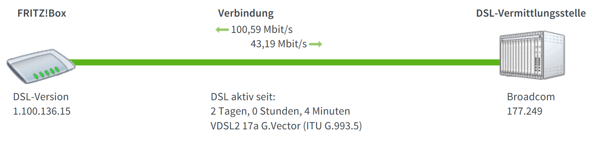Click the 'DSL aktiv seit:' label

pos(243,97)
